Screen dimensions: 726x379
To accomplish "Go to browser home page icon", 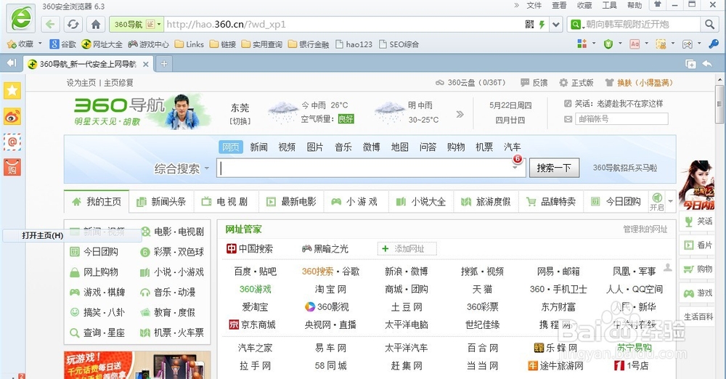I will pyautogui.click(x=95, y=25).
